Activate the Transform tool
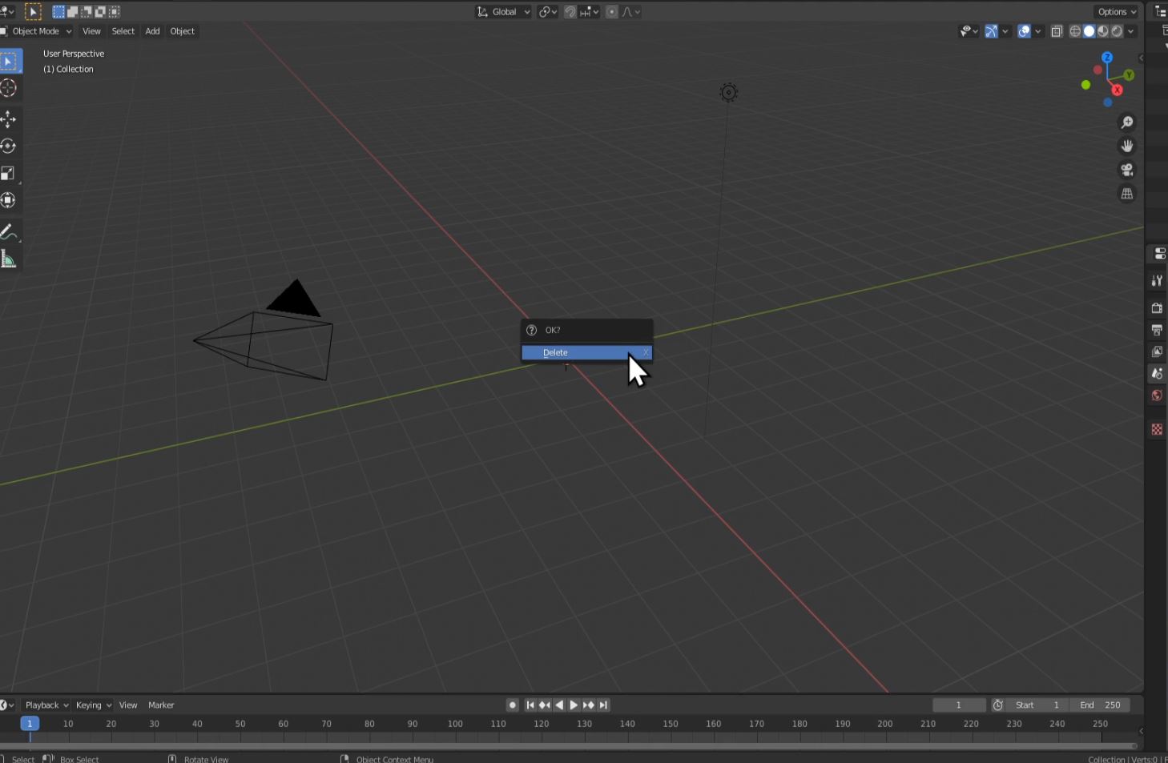The height and width of the screenshot is (763, 1168). 9,201
